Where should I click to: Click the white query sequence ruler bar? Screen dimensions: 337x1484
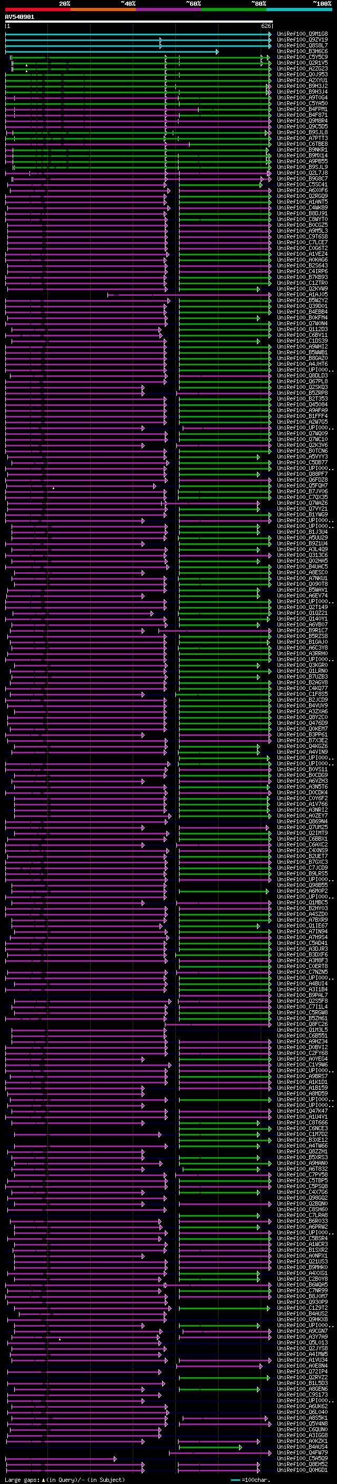139,22
